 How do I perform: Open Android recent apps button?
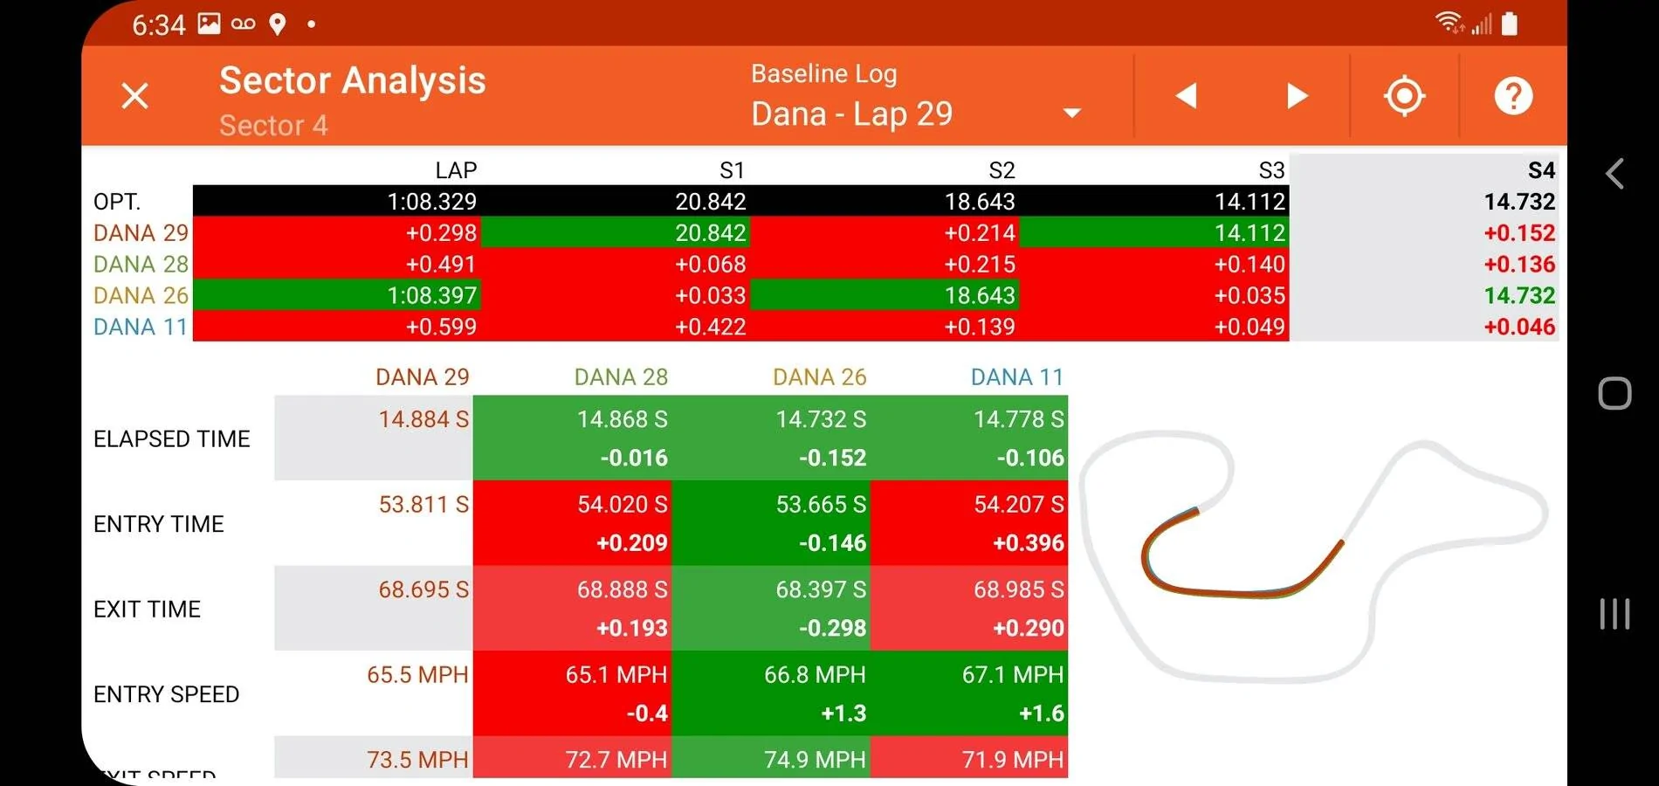pyautogui.click(x=1614, y=613)
